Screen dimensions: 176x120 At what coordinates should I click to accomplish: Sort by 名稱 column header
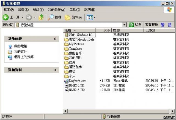click(x=79, y=30)
